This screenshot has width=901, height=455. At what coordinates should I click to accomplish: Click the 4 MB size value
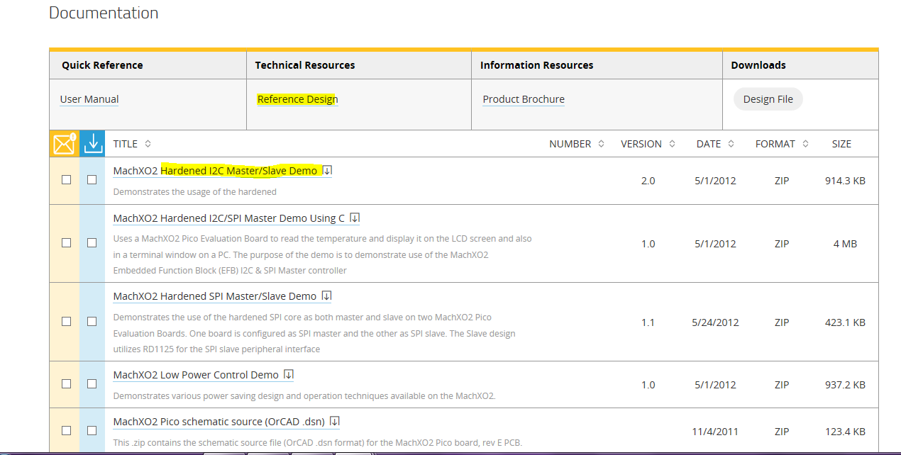coord(845,244)
